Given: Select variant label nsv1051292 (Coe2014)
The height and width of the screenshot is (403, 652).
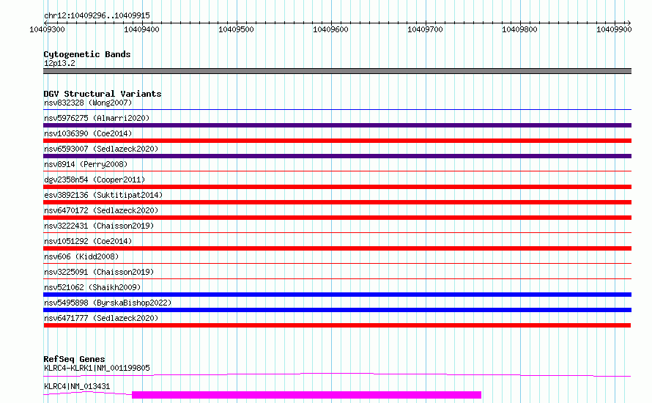Looking at the screenshot, I should point(88,241).
